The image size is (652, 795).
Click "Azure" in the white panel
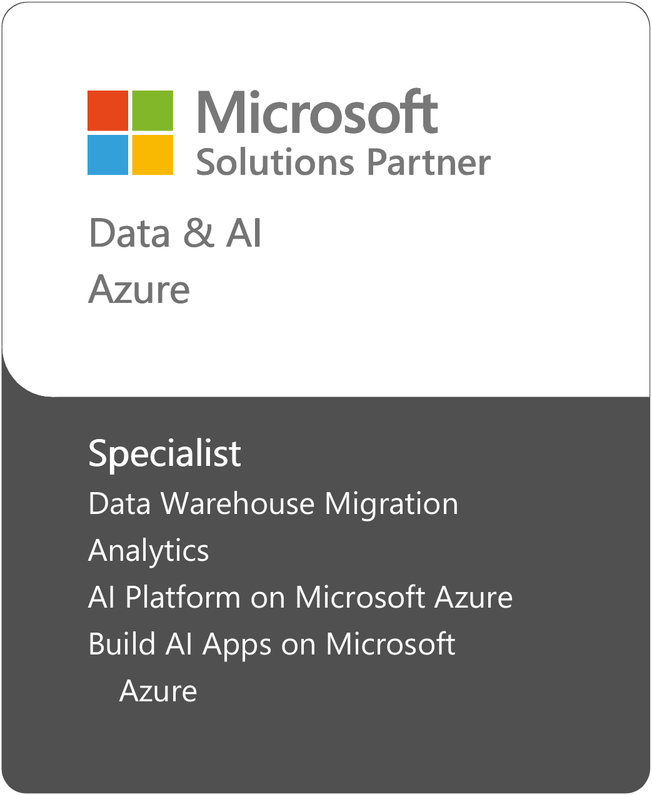[139, 290]
